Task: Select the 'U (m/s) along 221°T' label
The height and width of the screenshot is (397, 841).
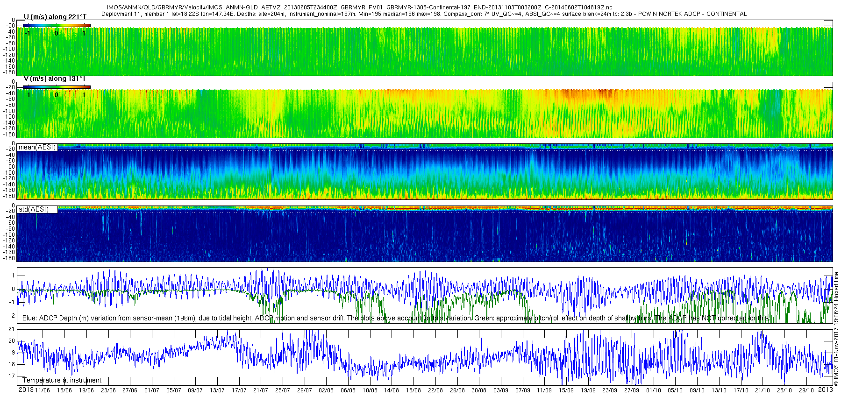Action: (x=55, y=17)
